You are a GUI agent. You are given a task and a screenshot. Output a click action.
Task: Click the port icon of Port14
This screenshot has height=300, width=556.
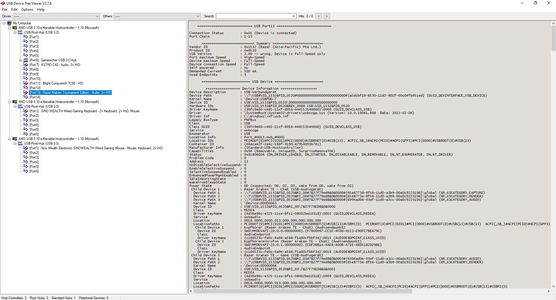pos(26,97)
